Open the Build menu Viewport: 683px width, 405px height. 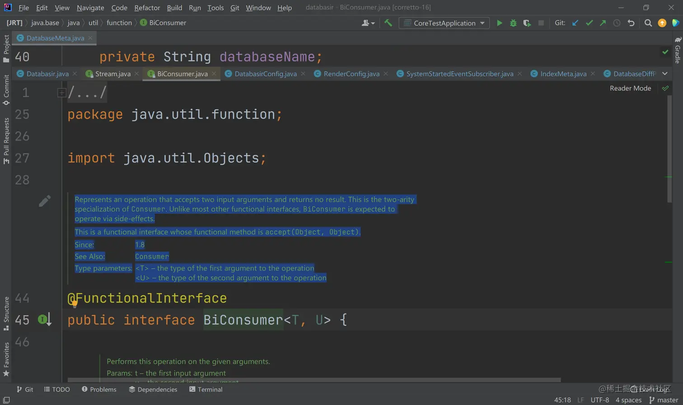tap(174, 8)
